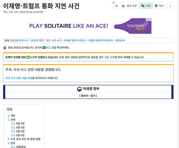Image resolution: width=179 pixels, height=148 pixels.
Task: Star this document with the star icon
Action: 117,6
